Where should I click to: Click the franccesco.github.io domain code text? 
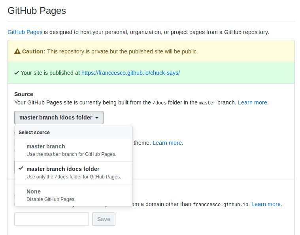(221, 205)
